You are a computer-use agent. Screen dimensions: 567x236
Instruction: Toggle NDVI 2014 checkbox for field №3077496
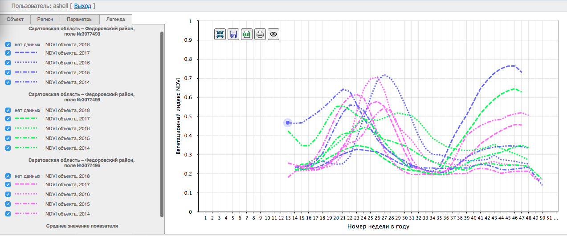click(8, 214)
